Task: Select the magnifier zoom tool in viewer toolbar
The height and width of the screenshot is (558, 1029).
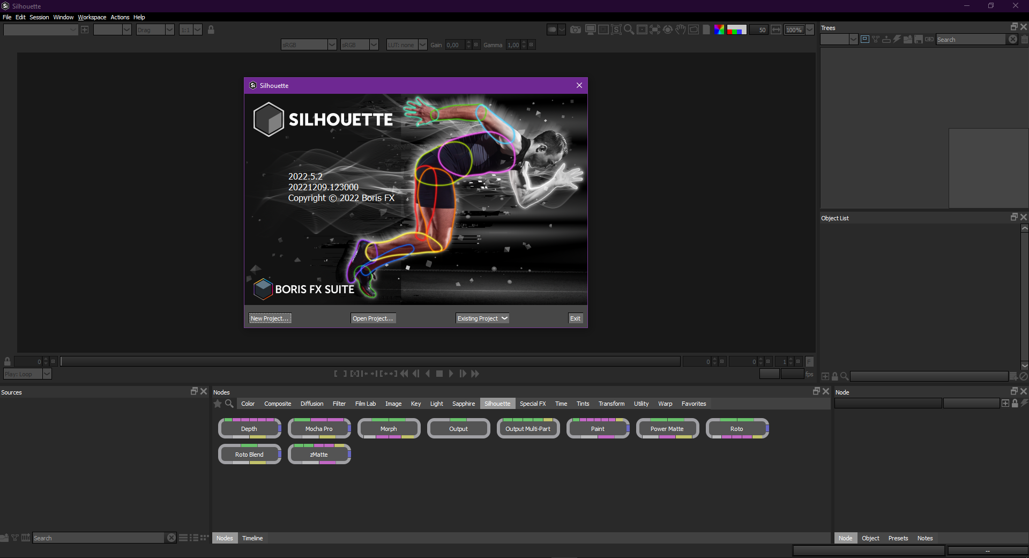Action: (x=629, y=30)
